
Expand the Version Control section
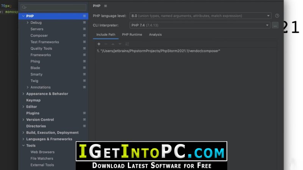pos(23,119)
